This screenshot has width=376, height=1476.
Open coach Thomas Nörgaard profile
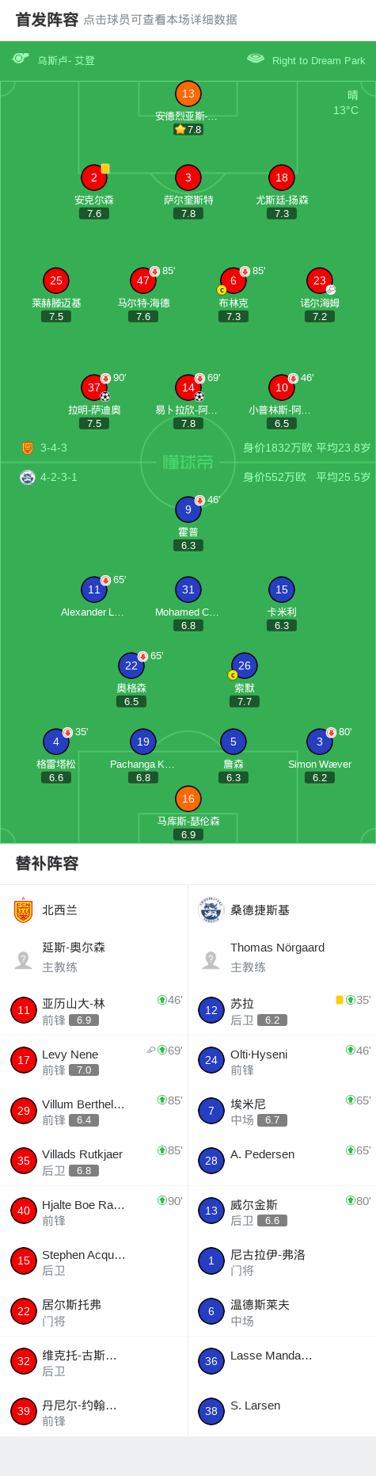[282, 956]
